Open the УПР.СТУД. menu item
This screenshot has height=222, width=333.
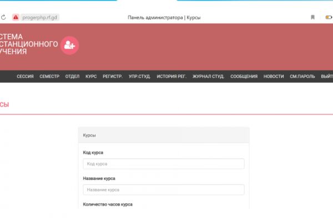(139, 76)
